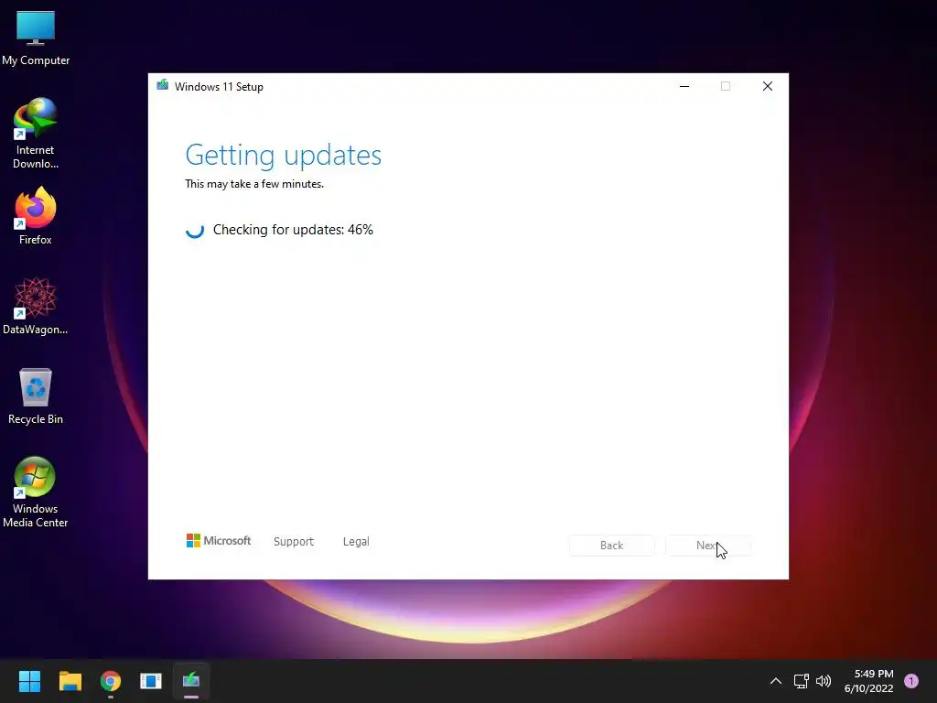Select Windows 11 Setup taskbar icon
Screen dimensions: 937x703
[x=191, y=681]
